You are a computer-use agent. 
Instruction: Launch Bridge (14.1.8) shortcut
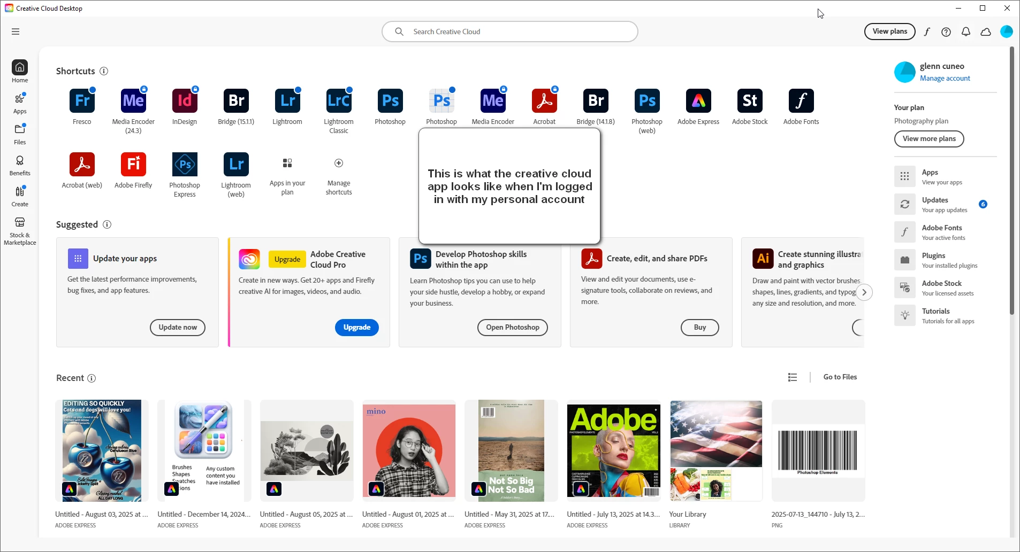596,101
